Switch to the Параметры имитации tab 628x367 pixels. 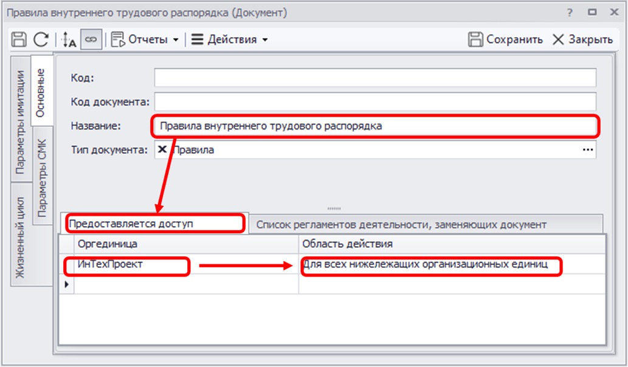[x=21, y=123]
